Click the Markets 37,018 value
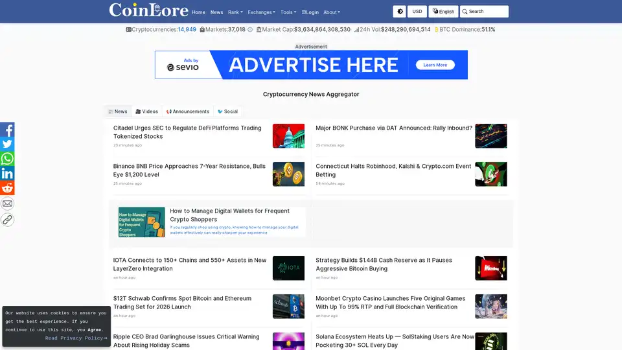 (236, 29)
